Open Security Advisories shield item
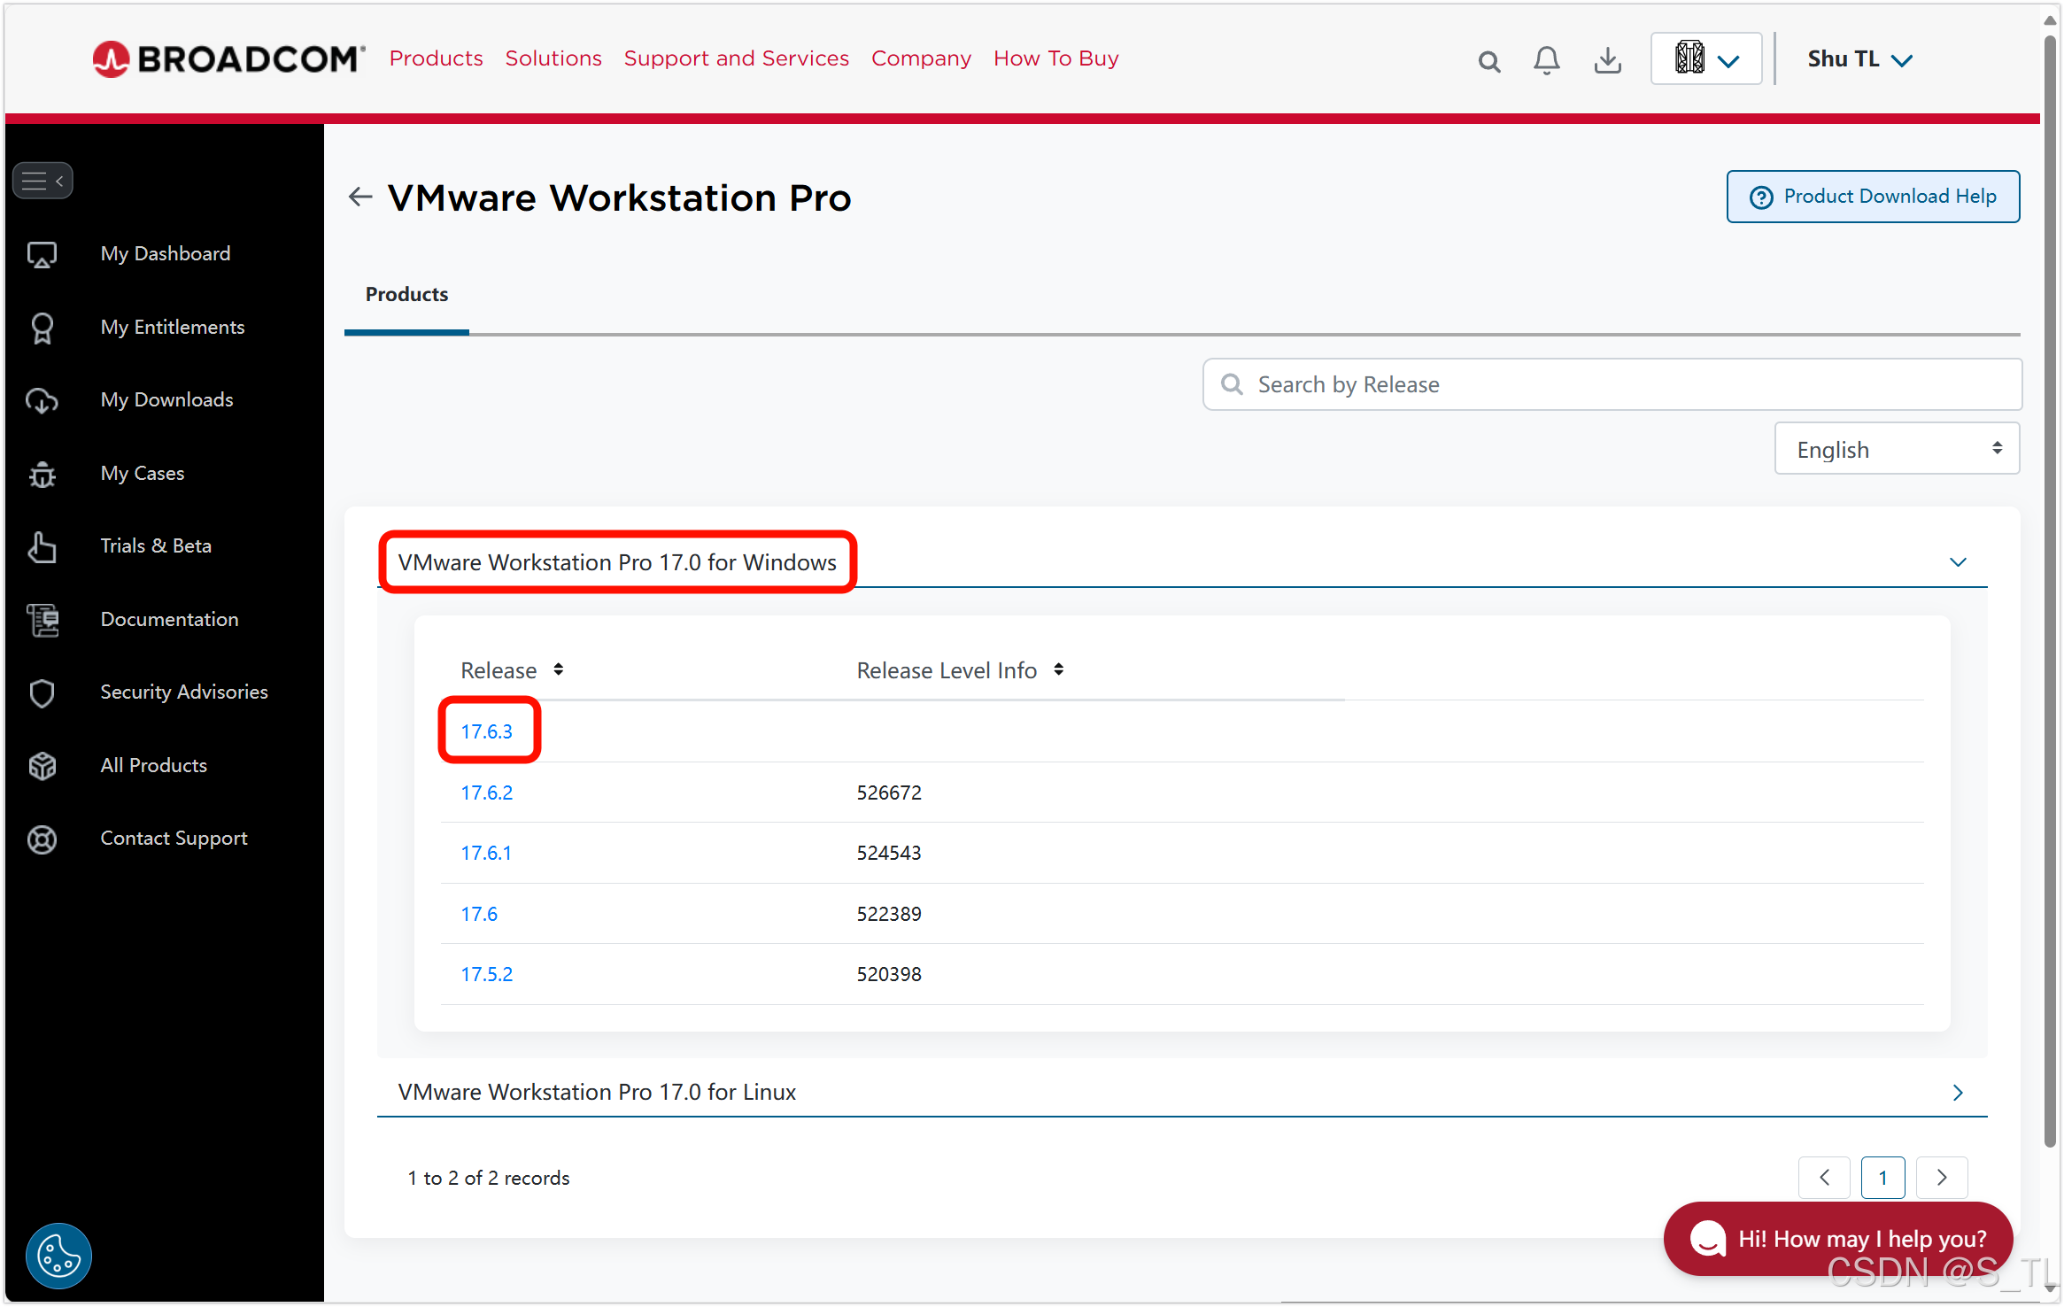 [x=183, y=692]
